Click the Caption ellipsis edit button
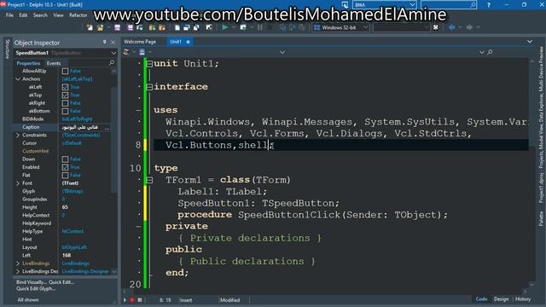Viewport: 546px width, 307px height. tap(107, 127)
